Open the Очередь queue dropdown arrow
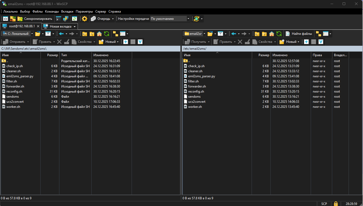 pos(113,19)
